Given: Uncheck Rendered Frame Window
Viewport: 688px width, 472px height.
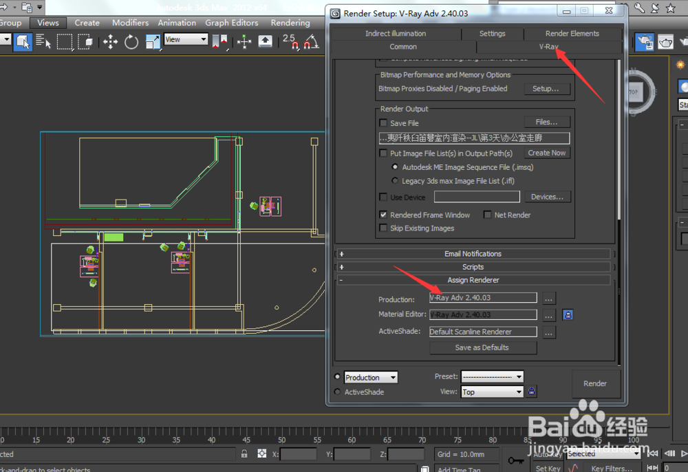Looking at the screenshot, I should (x=383, y=215).
